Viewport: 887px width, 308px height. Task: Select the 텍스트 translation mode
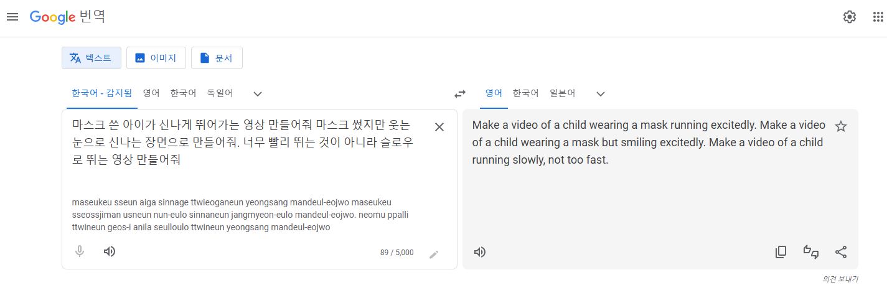(x=92, y=58)
